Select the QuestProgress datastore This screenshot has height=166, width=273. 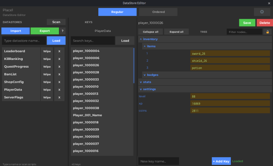[x=21, y=66]
